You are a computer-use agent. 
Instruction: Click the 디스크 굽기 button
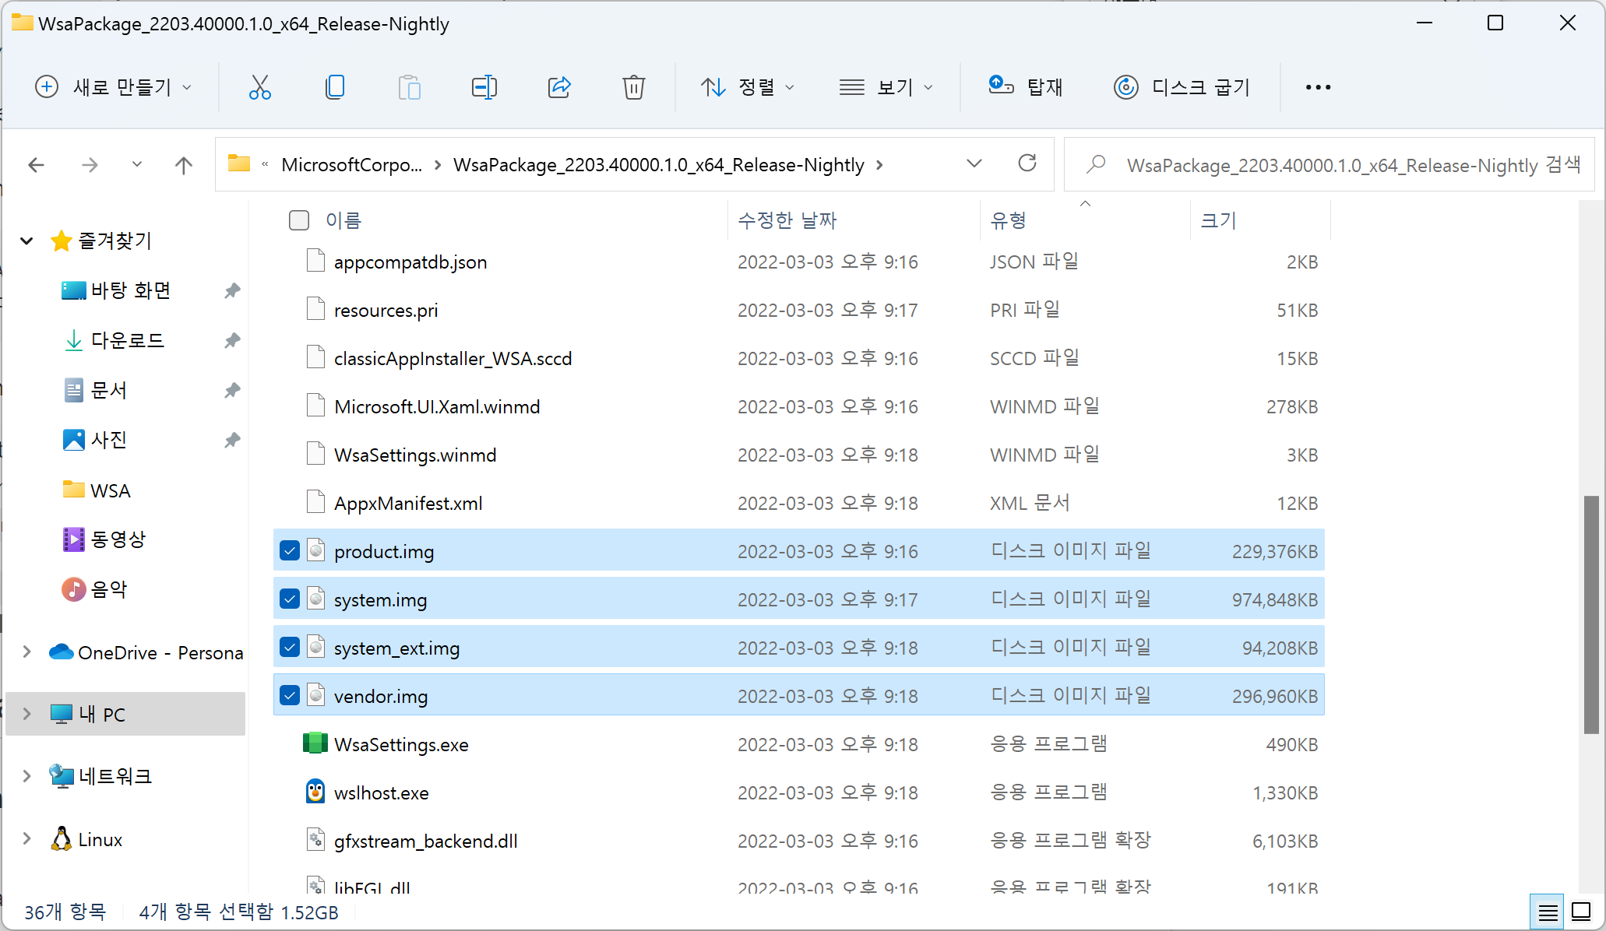click(1182, 87)
